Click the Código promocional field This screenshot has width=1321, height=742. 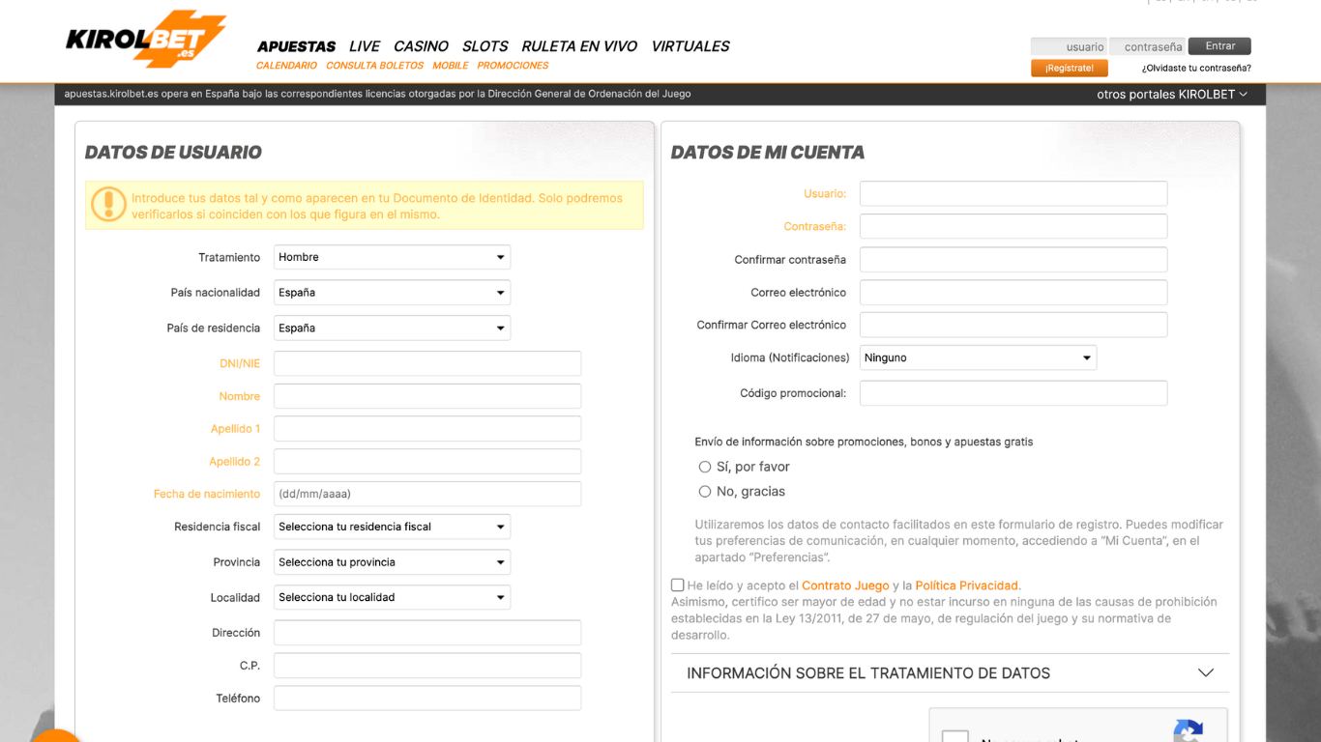[x=1013, y=393]
